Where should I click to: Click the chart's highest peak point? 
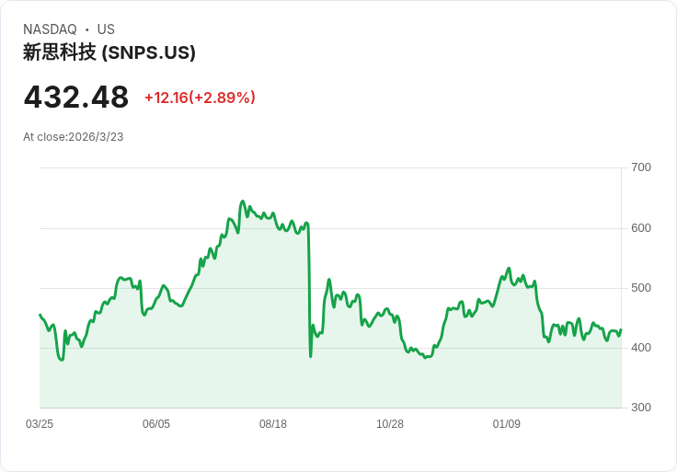pyautogui.click(x=243, y=201)
